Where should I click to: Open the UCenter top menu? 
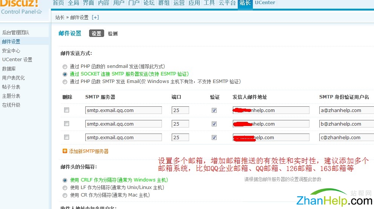(x=265, y=3)
